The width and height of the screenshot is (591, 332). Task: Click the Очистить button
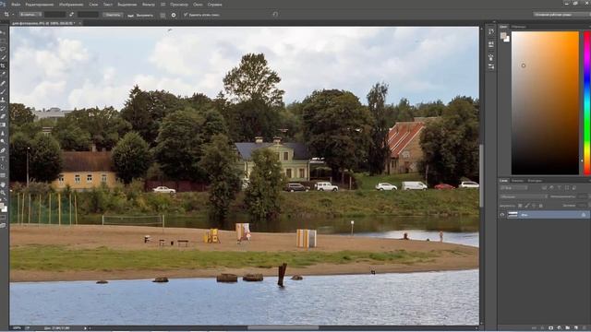[x=113, y=15]
